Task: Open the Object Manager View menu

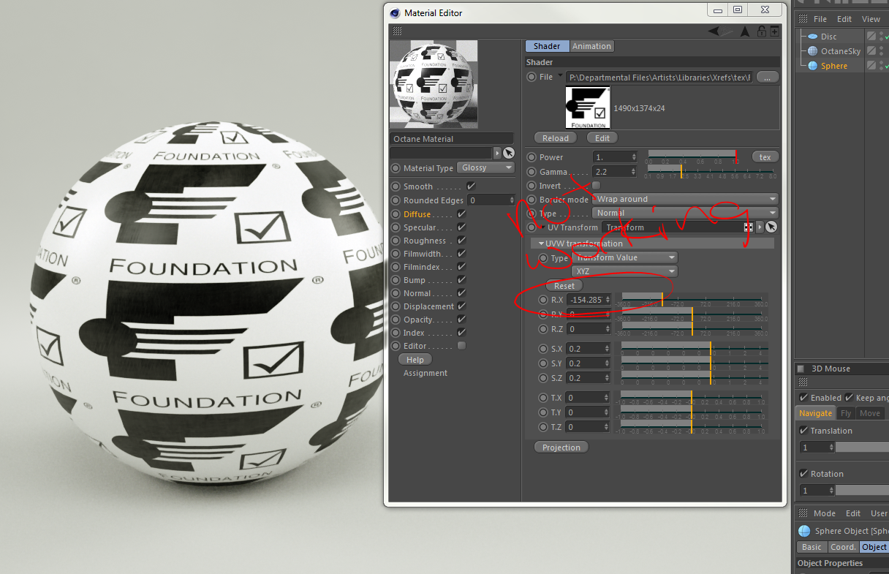Action: [x=871, y=19]
